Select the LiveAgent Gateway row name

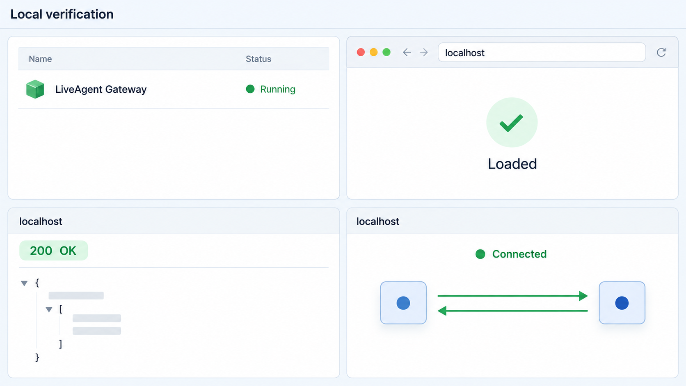pyautogui.click(x=101, y=89)
